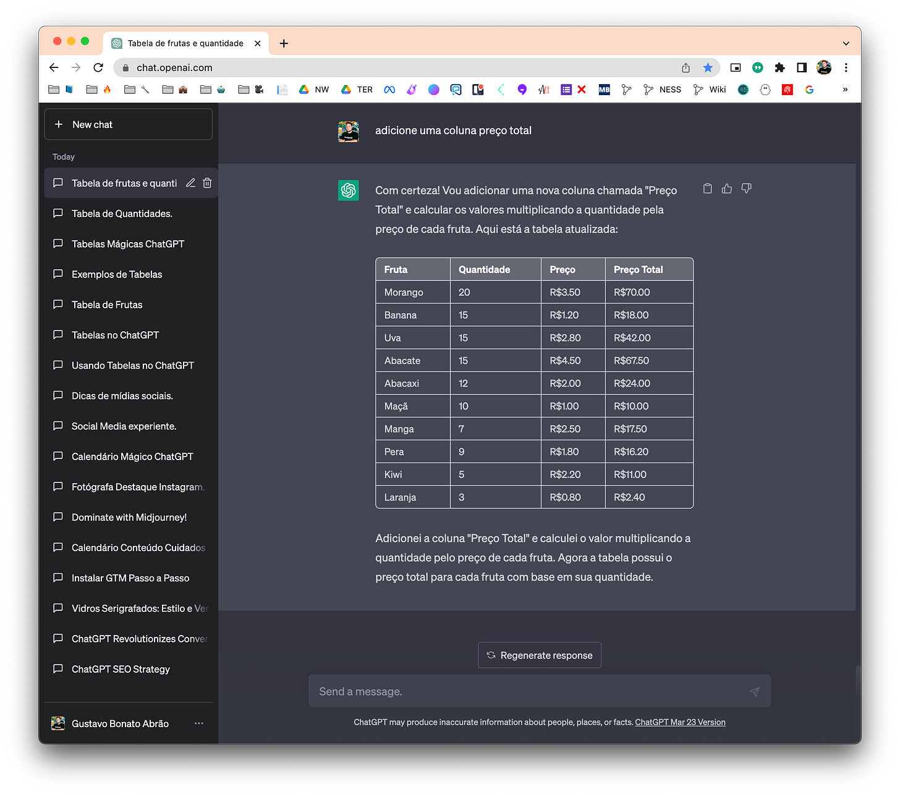Image resolution: width=900 pixels, height=795 pixels.
Task: Show more bookmarks overflow chevron
Action: (845, 90)
